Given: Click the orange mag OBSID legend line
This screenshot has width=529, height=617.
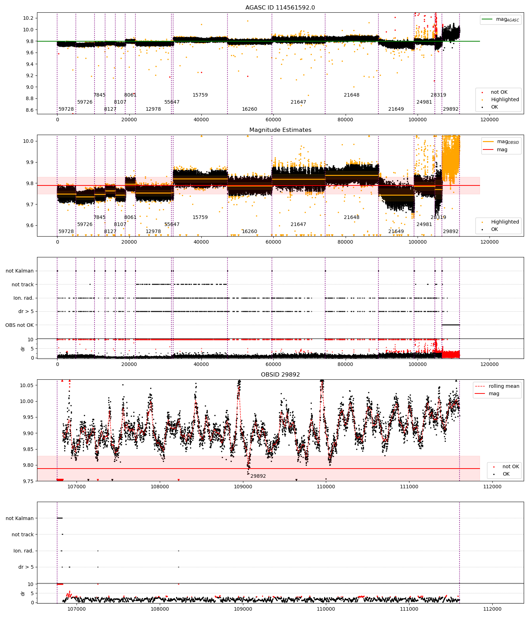Looking at the screenshot, I should 488,141.
